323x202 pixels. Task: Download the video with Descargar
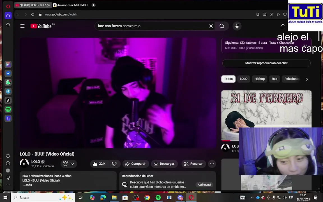point(164,164)
